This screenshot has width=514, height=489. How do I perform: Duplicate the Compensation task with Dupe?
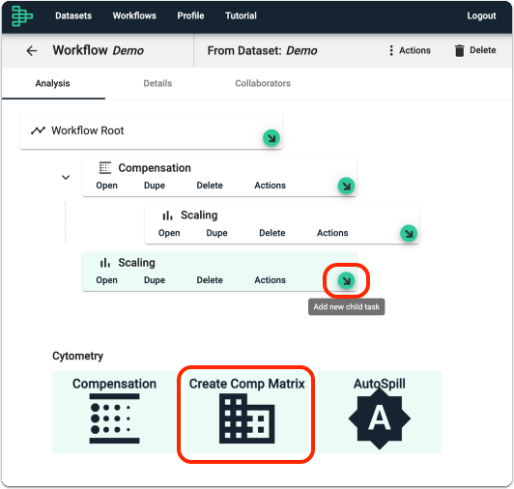tap(155, 186)
